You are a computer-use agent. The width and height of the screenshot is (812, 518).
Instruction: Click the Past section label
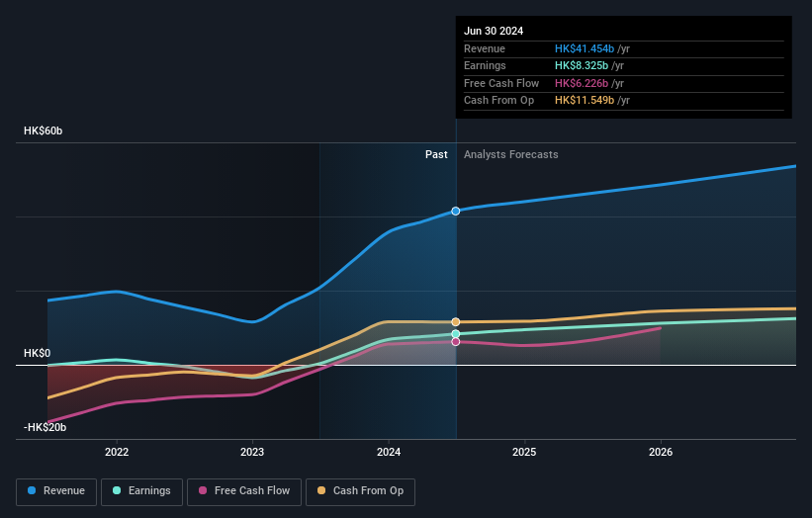436,154
